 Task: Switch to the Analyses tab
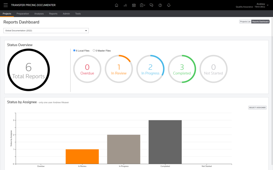click(x=39, y=14)
